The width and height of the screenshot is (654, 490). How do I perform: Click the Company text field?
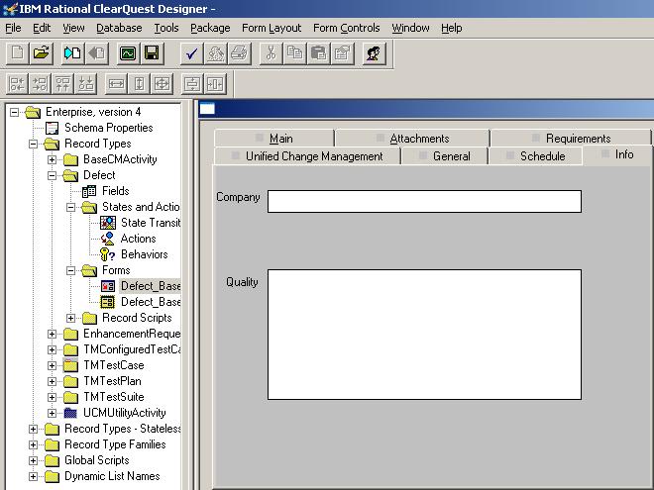pos(424,201)
